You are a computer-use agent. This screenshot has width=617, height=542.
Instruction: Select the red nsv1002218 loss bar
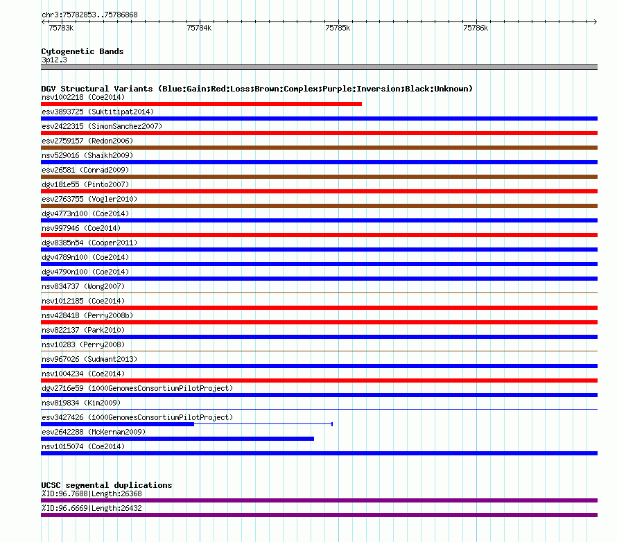point(201,104)
